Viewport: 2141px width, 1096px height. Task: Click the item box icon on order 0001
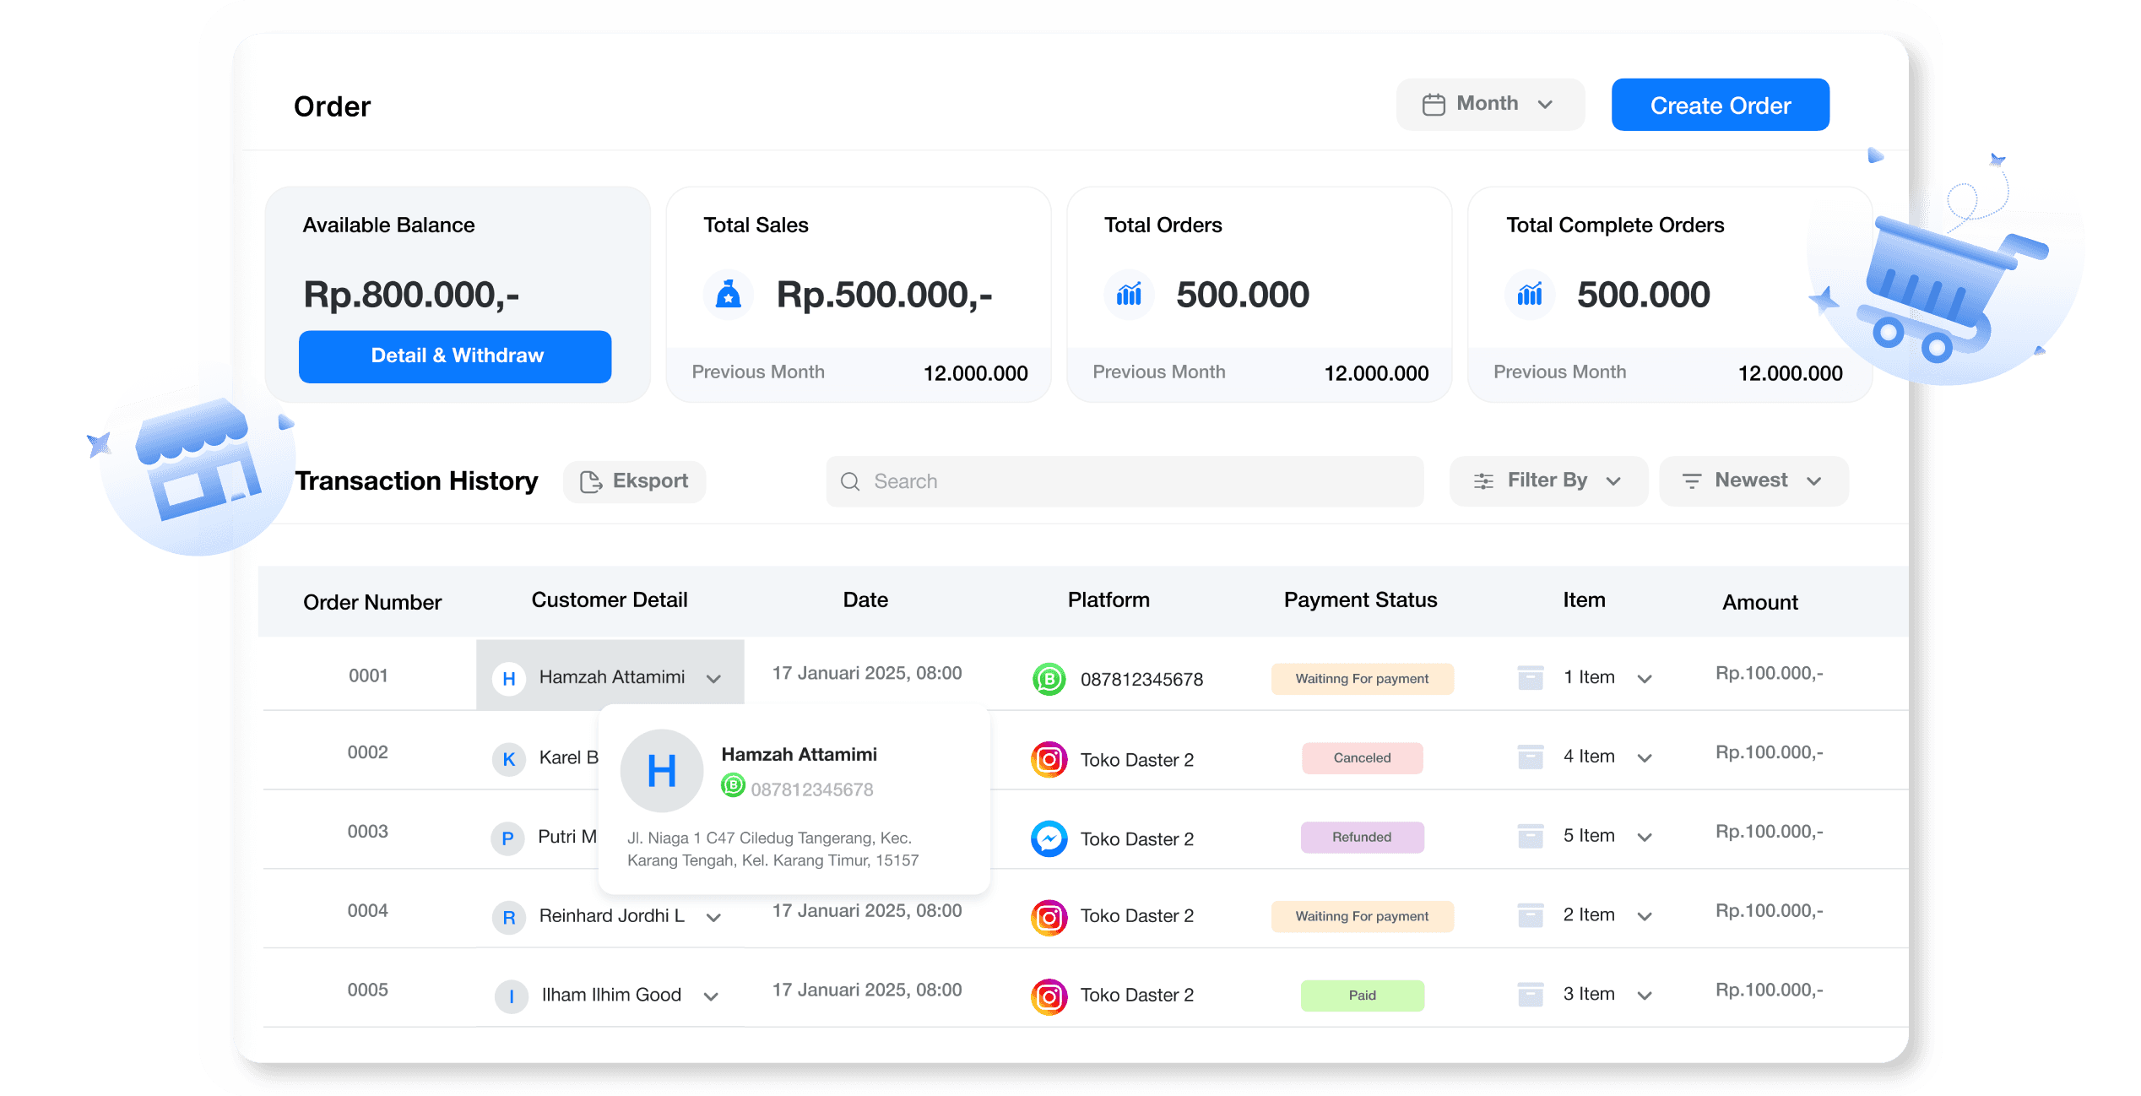coord(1530,676)
